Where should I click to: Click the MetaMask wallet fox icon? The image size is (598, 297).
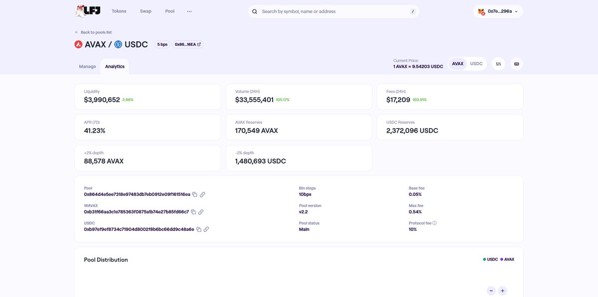(x=481, y=11)
